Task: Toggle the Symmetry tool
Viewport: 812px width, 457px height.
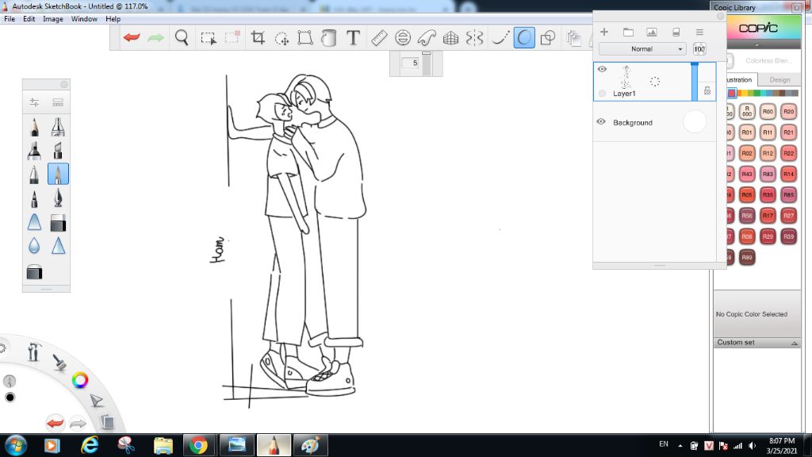Action: pos(474,37)
